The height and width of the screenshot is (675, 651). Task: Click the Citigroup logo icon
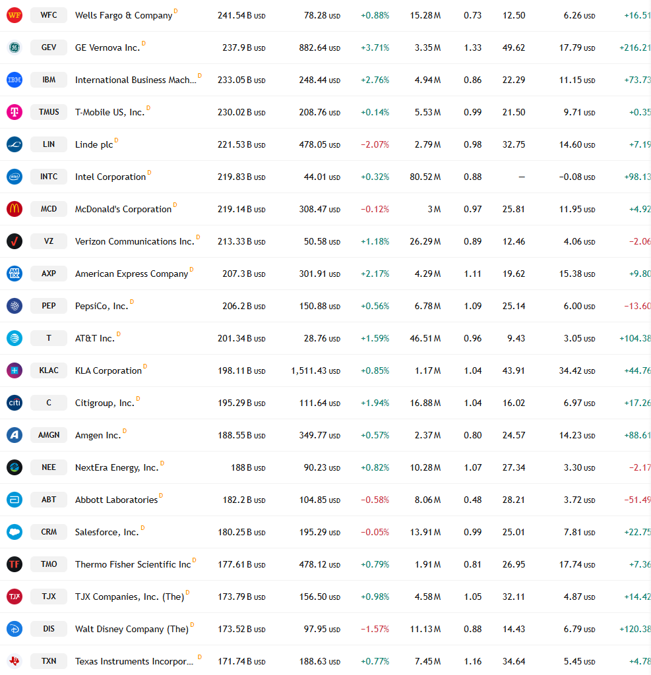pos(15,403)
